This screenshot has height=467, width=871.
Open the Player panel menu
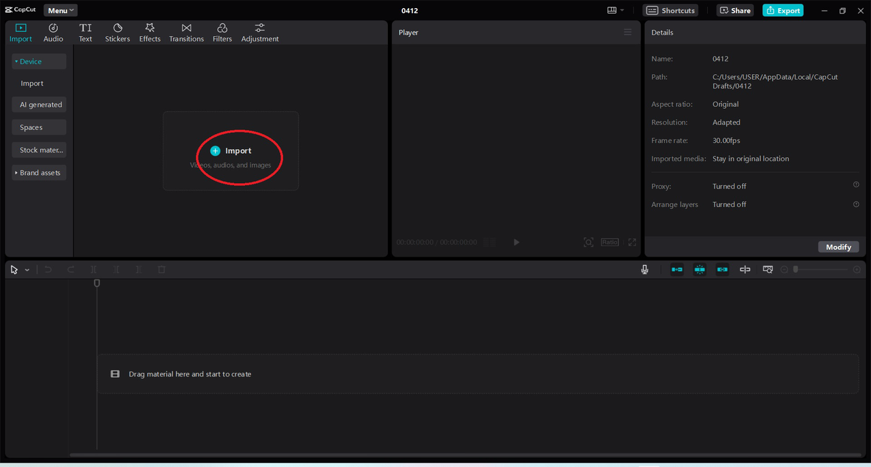click(x=627, y=32)
